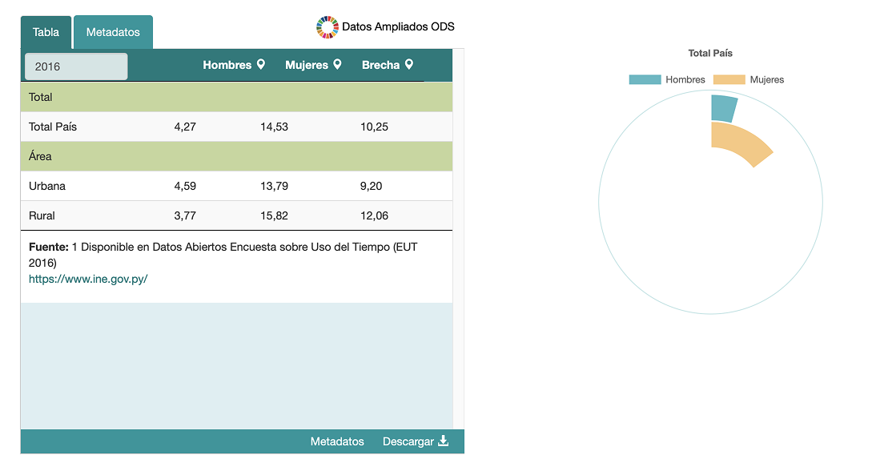This screenshot has width=876, height=467.
Task: Click the map pin icon beside Mujeres
Action: point(337,65)
